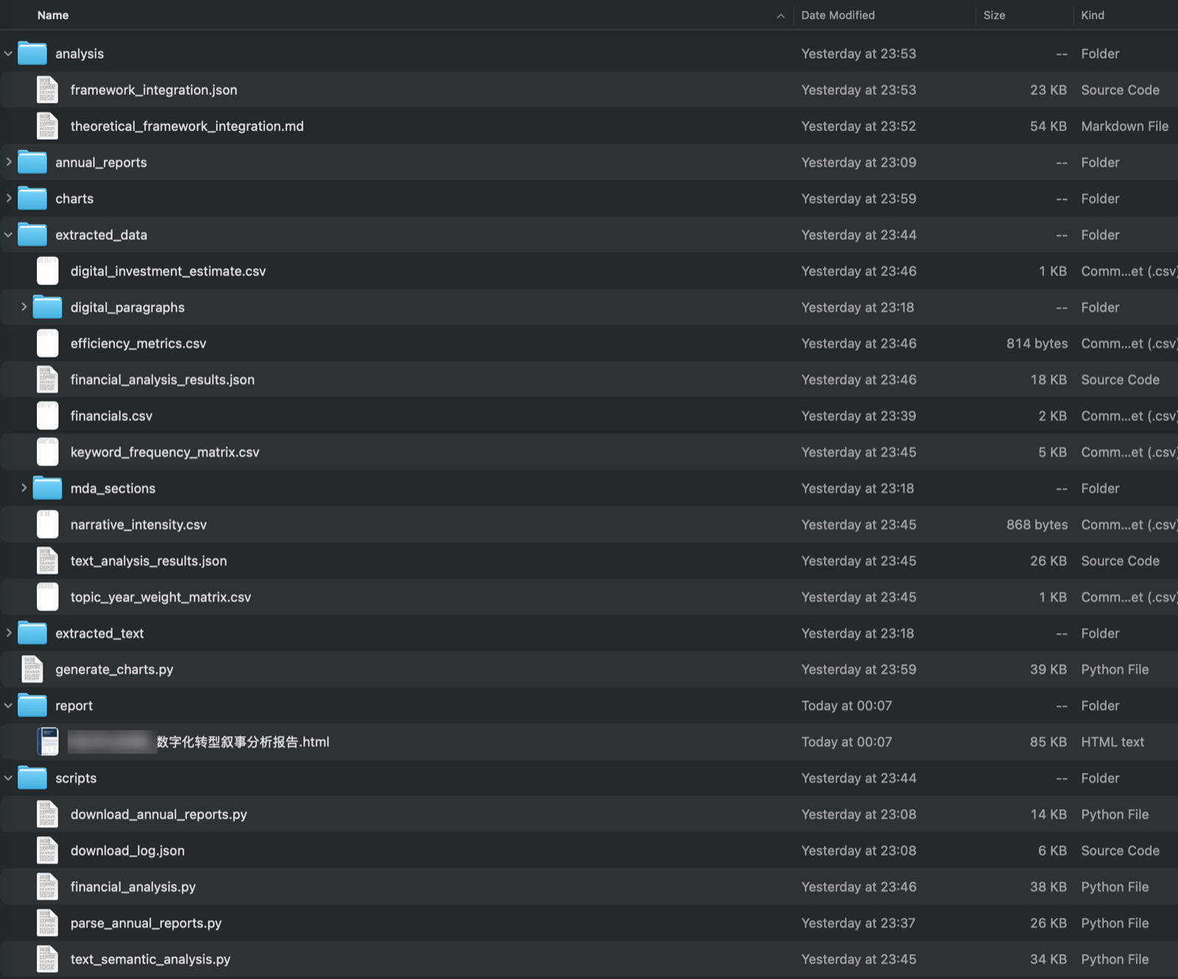The width and height of the screenshot is (1178, 979).
Task: Click the text_semantic_analysis.py file icon
Action: 48,959
